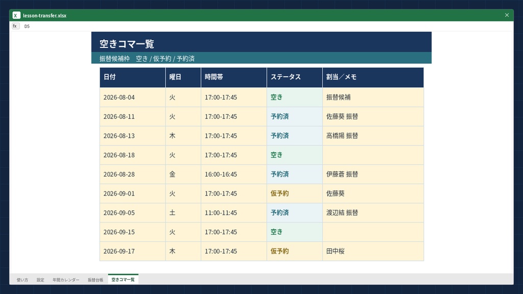The image size is (523, 294).
Task: Select date cell 2026-09-17
Action: coord(132,251)
